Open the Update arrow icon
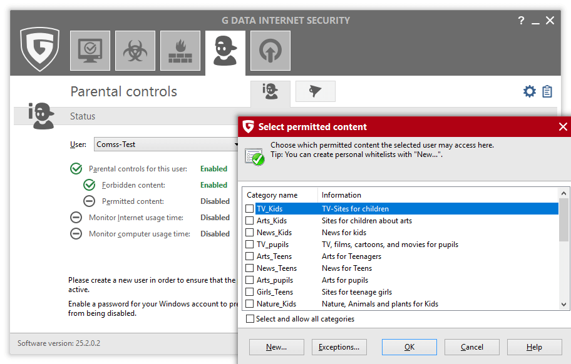The width and height of the screenshot is (571, 364). (x=270, y=51)
